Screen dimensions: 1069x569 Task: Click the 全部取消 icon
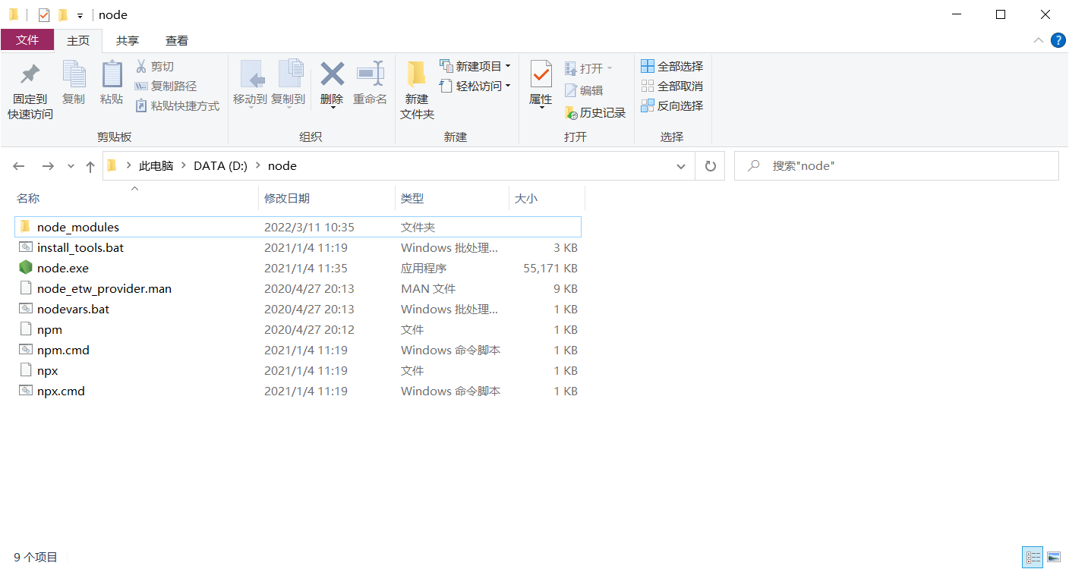click(648, 86)
